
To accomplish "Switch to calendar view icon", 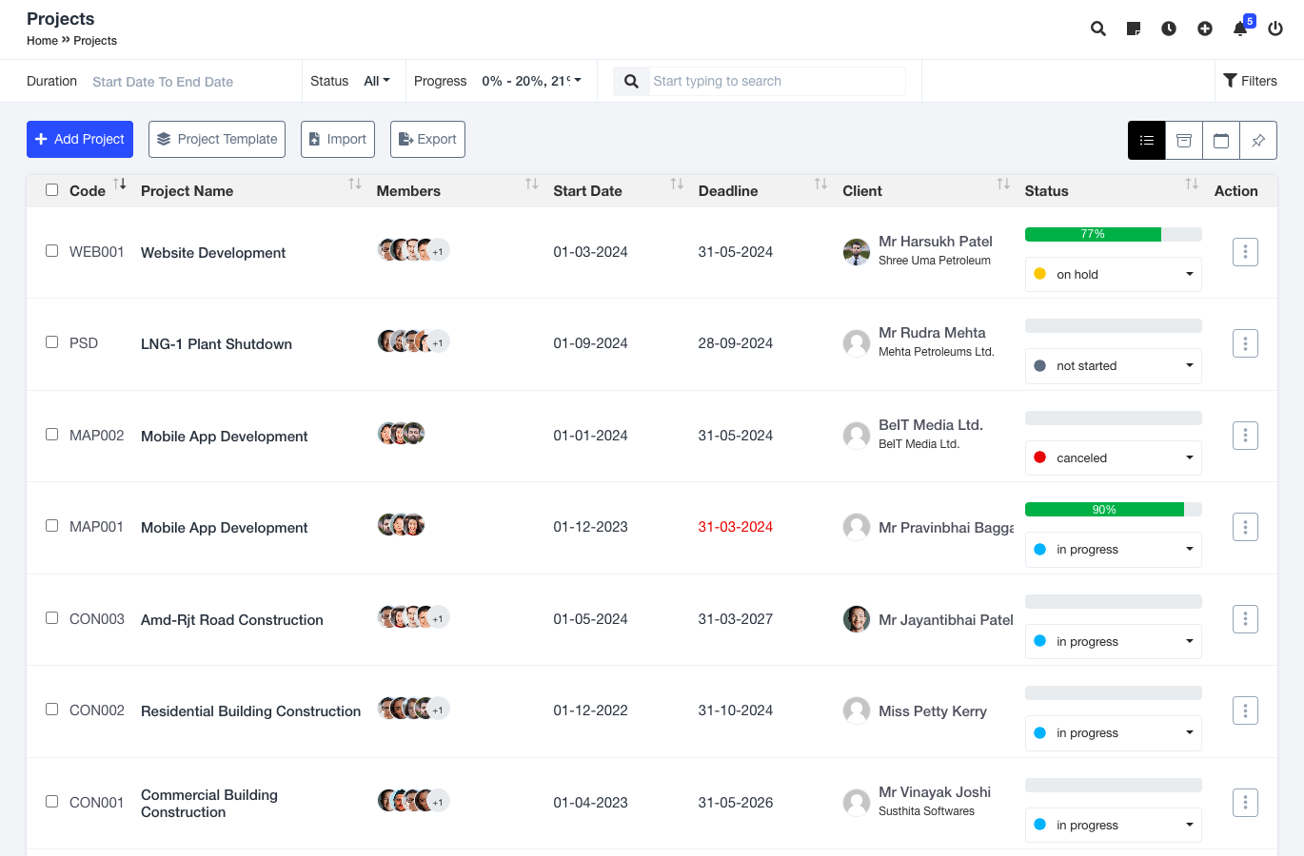I will [1220, 141].
